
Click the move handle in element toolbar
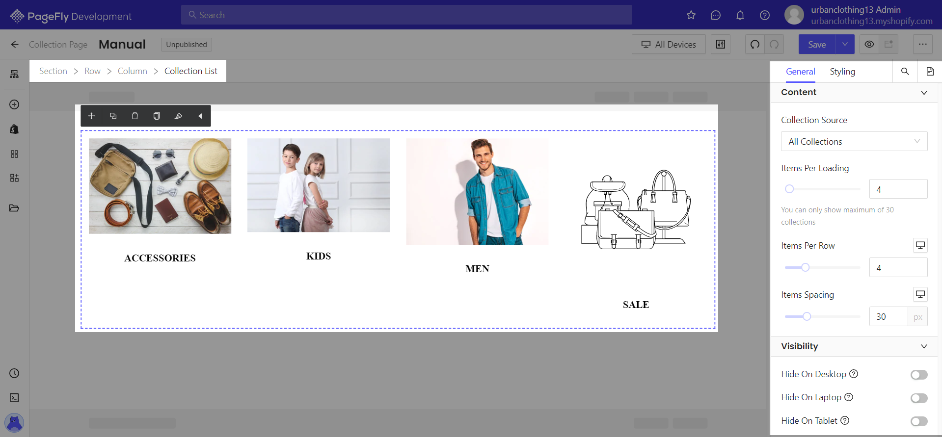point(91,116)
